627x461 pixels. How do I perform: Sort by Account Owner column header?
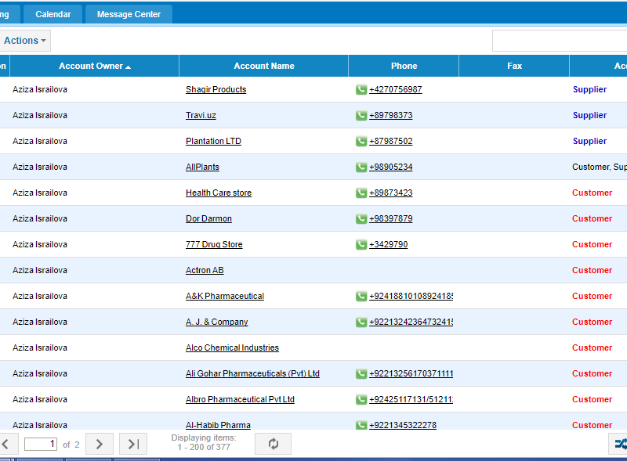click(x=94, y=66)
